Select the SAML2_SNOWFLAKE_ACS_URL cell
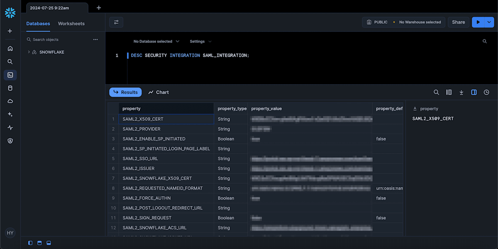Screen dimensions: 498x249 (x=166, y=228)
